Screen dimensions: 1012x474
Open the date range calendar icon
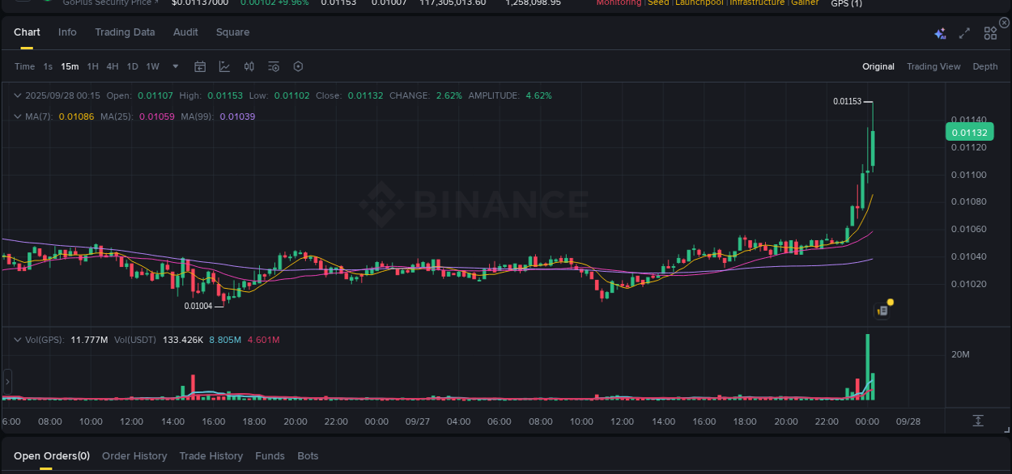(200, 66)
